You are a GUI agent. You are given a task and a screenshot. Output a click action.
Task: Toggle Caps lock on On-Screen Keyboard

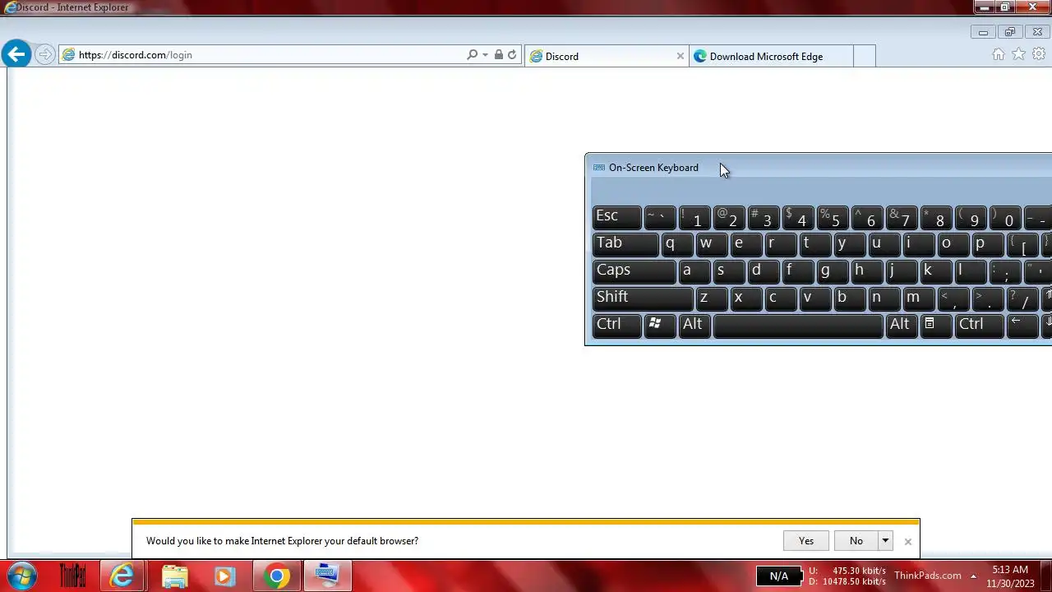click(x=634, y=271)
